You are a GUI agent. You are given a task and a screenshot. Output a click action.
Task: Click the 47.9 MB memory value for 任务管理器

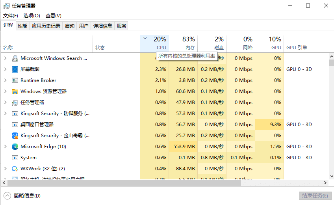pyautogui.click(x=186, y=102)
